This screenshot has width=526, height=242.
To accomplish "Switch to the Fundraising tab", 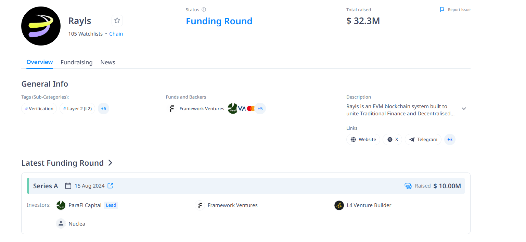I will pos(76,62).
